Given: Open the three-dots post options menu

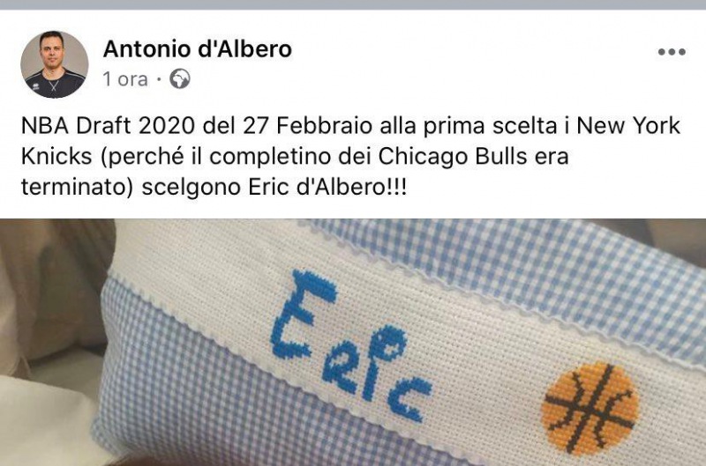Looking at the screenshot, I should [672, 52].
